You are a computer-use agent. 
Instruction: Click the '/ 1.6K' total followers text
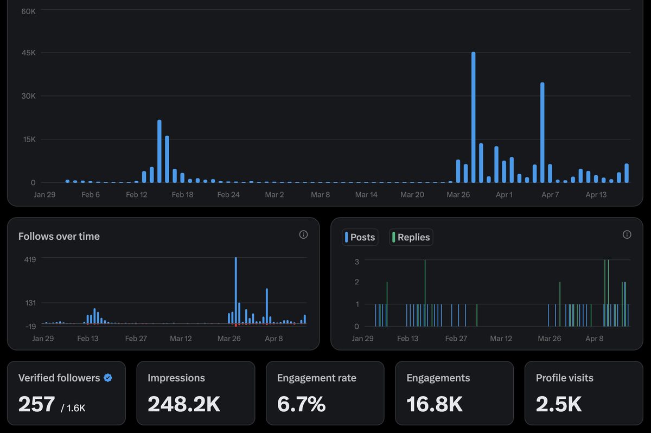tap(73, 407)
